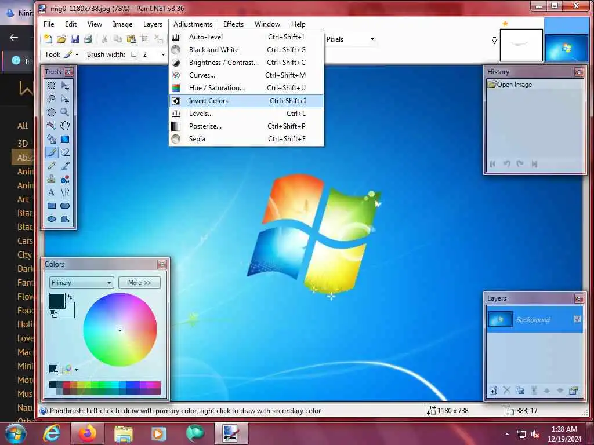The width and height of the screenshot is (594, 445).
Task: Select the Rectangle shape tool
Action: (x=52, y=206)
